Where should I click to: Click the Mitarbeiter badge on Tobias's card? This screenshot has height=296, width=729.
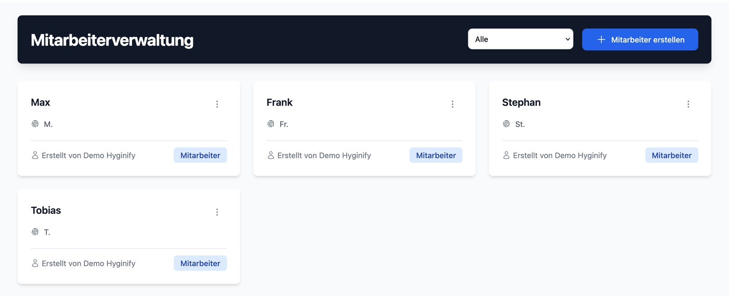coord(200,263)
